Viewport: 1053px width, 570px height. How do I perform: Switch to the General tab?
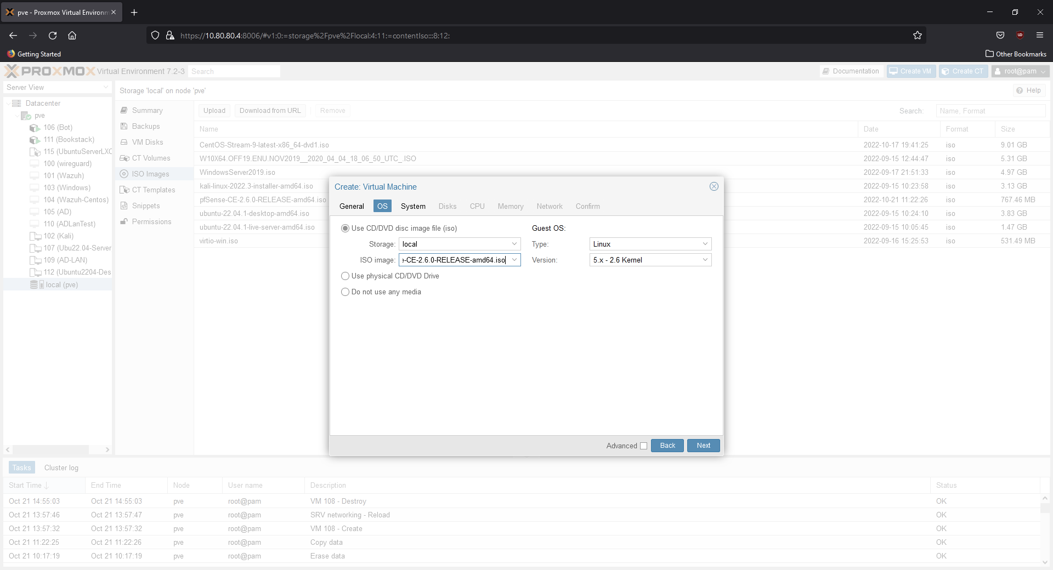(x=352, y=206)
